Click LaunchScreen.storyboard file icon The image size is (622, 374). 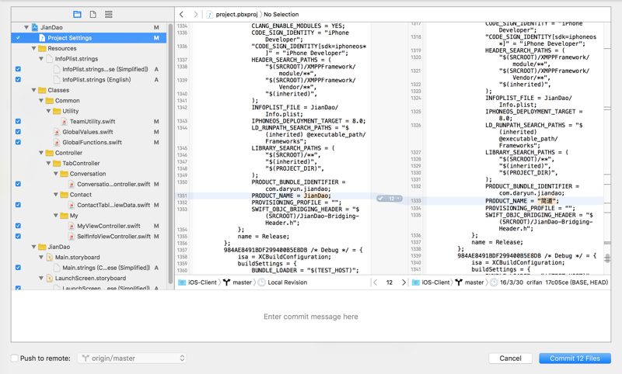tap(50, 279)
